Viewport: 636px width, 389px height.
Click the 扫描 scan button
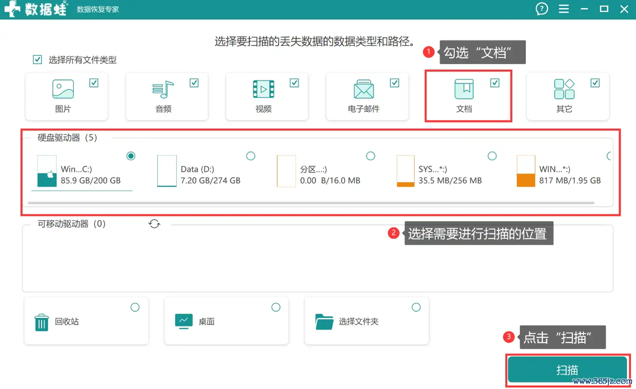tap(567, 370)
